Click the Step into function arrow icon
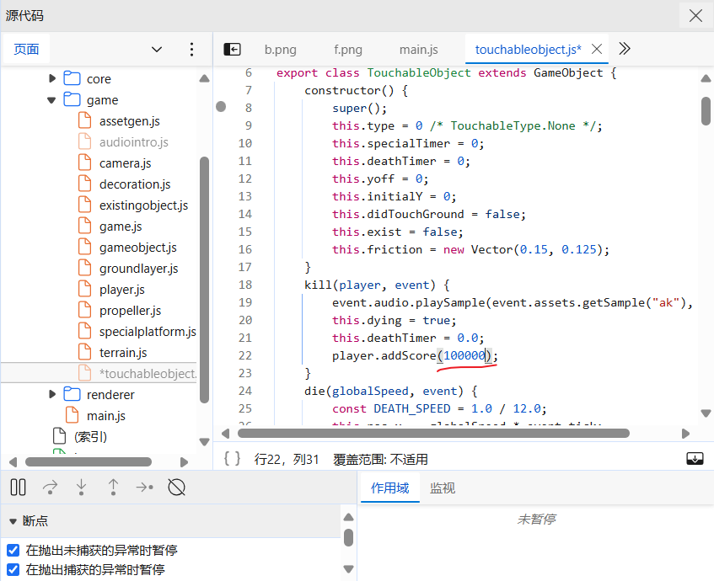Screen dimensions: 714x581 coord(82,488)
